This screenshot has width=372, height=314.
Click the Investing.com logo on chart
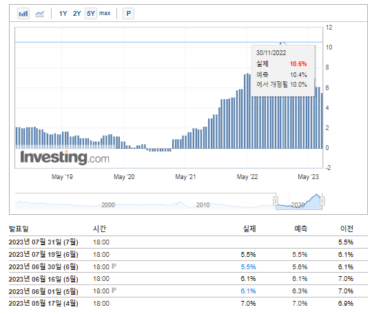pos(65,158)
